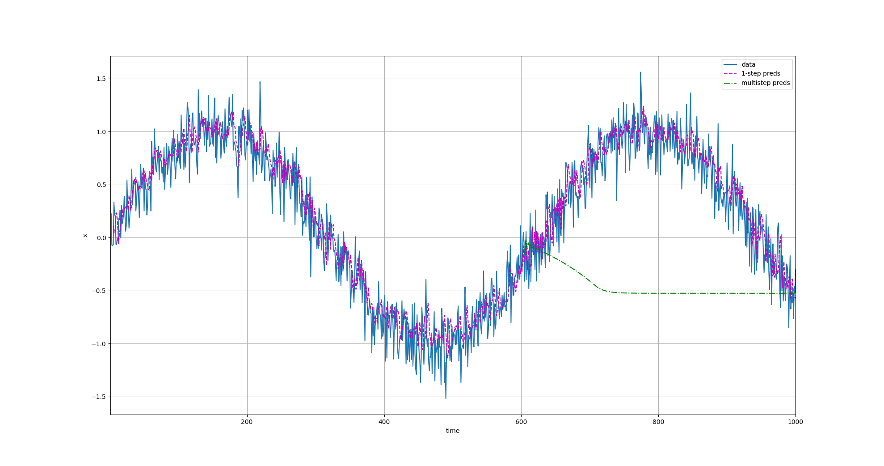Click the 1000 tick label on x-axis

pos(795,422)
